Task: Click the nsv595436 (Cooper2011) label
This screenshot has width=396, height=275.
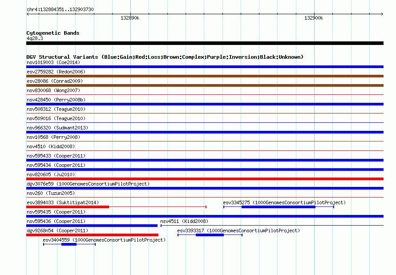Action: click(56, 221)
